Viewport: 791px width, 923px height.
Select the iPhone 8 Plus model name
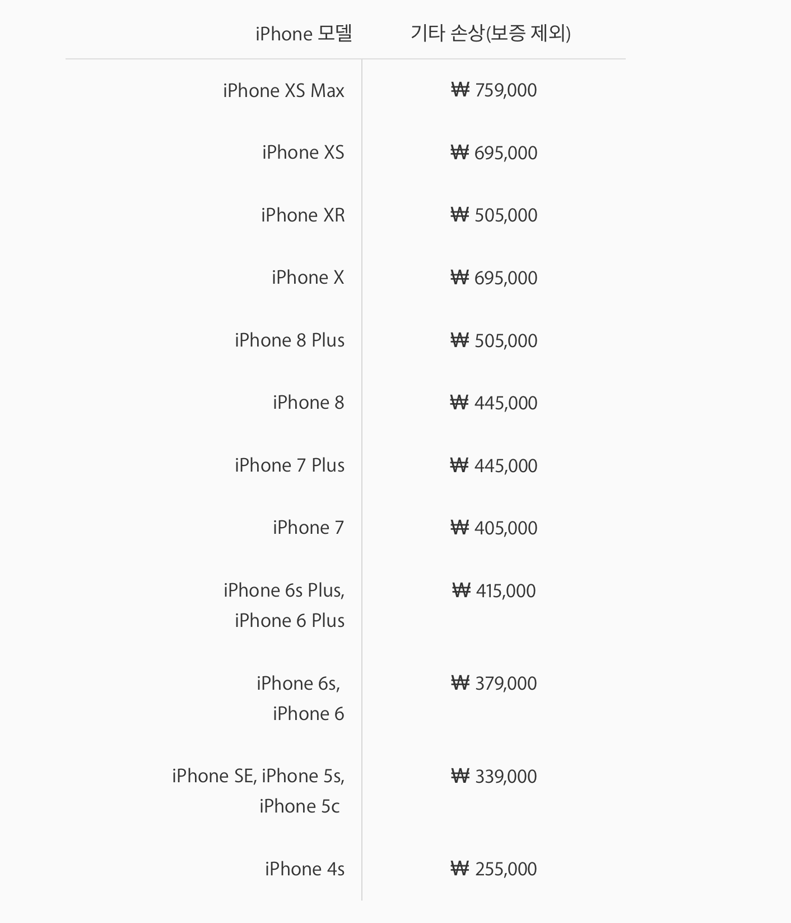click(x=289, y=340)
